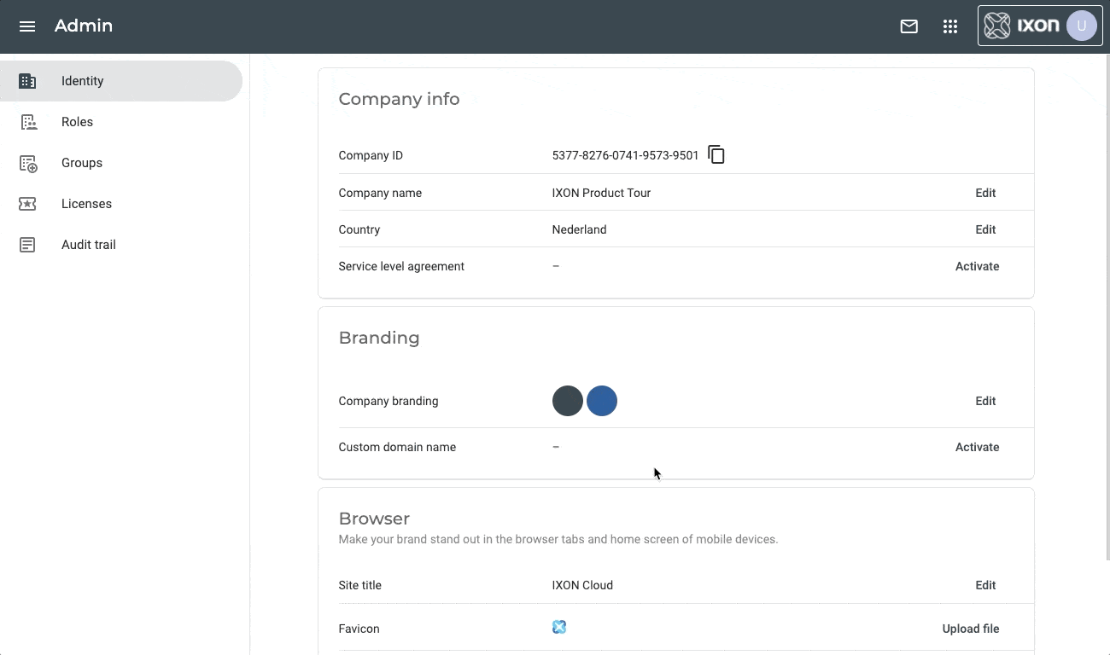Go to Licenses section
This screenshot has width=1110, height=655.
click(121, 204)
